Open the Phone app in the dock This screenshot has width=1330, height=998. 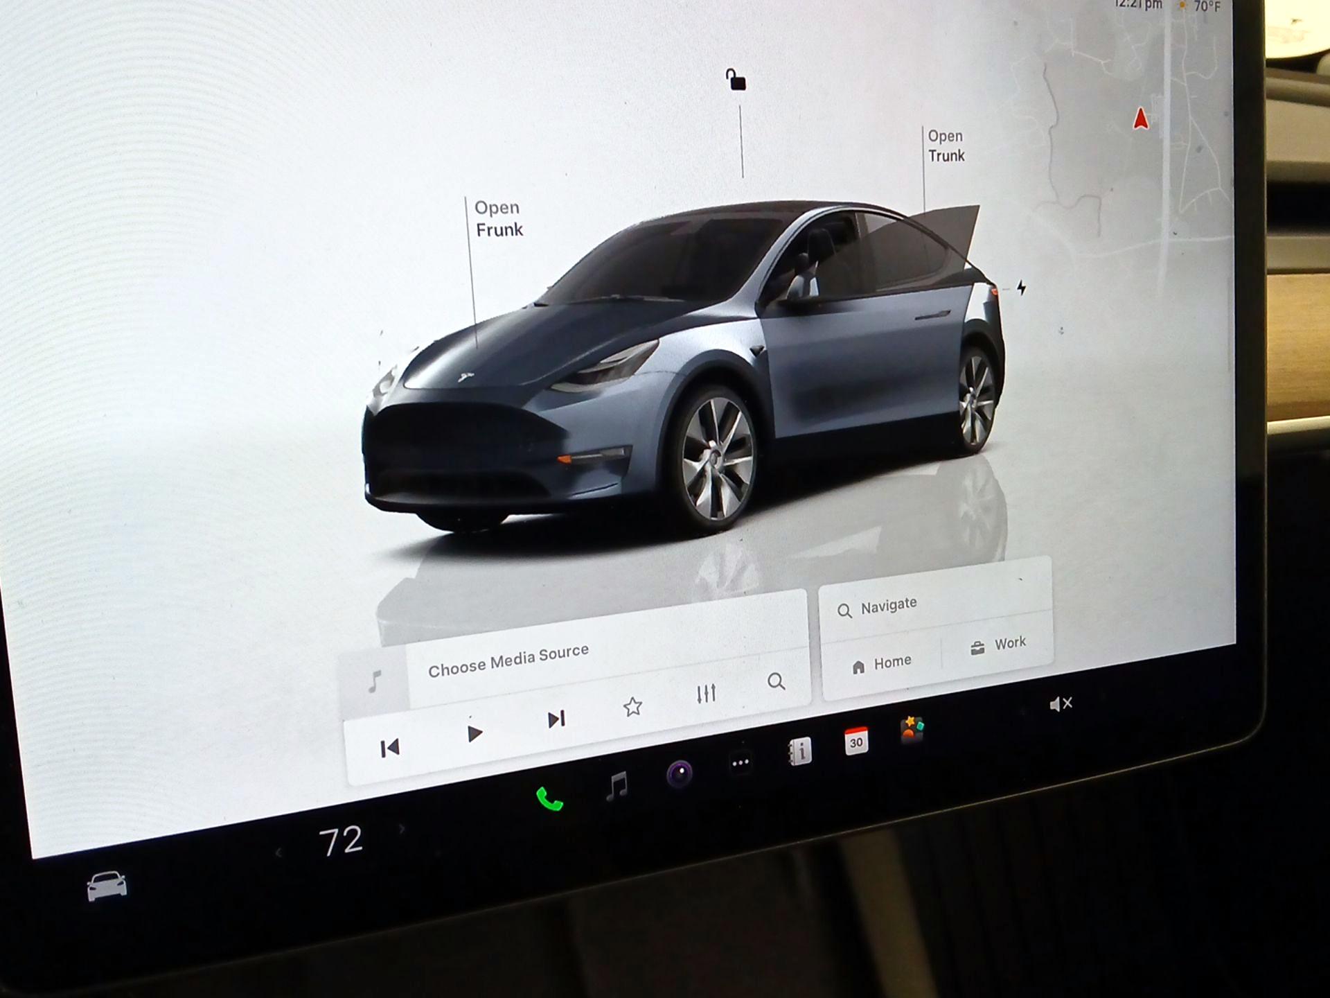550,799
